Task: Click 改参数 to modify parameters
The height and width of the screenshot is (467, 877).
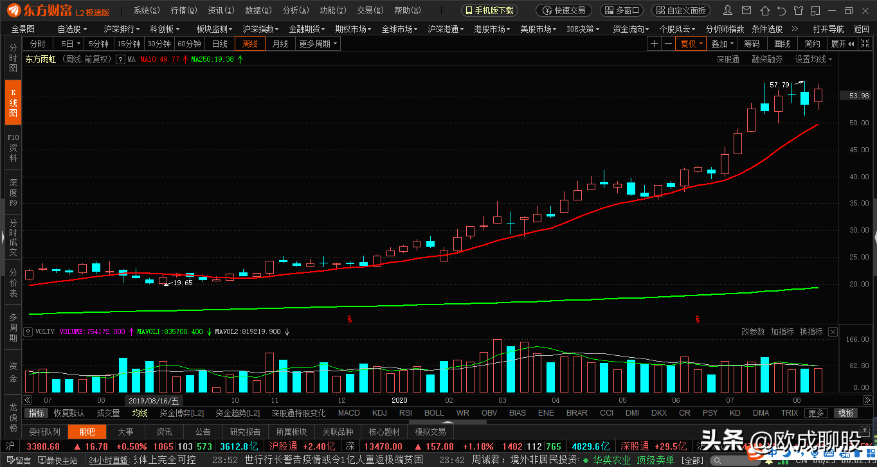Action: 753,332
